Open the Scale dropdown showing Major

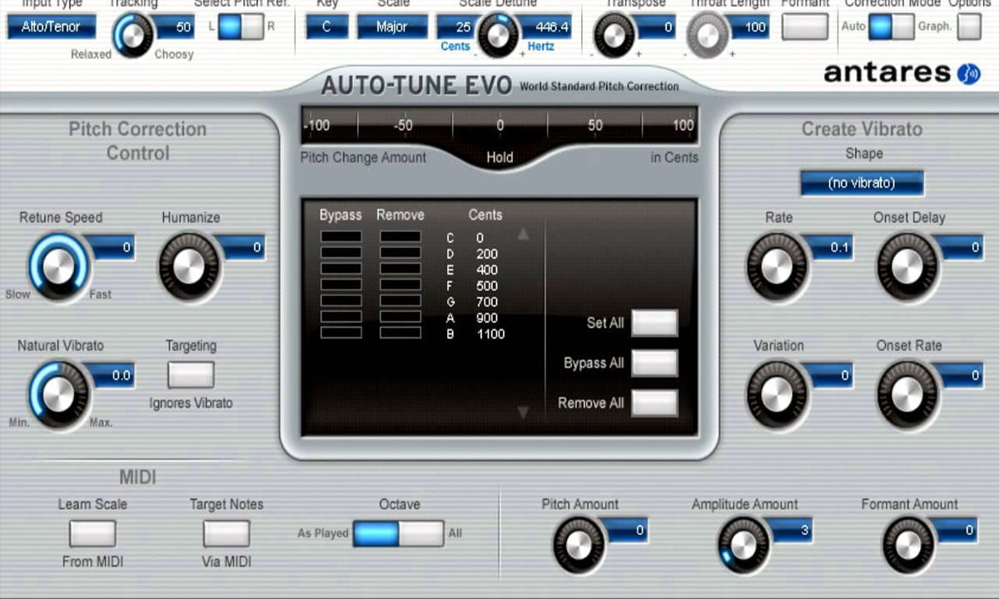392,27
